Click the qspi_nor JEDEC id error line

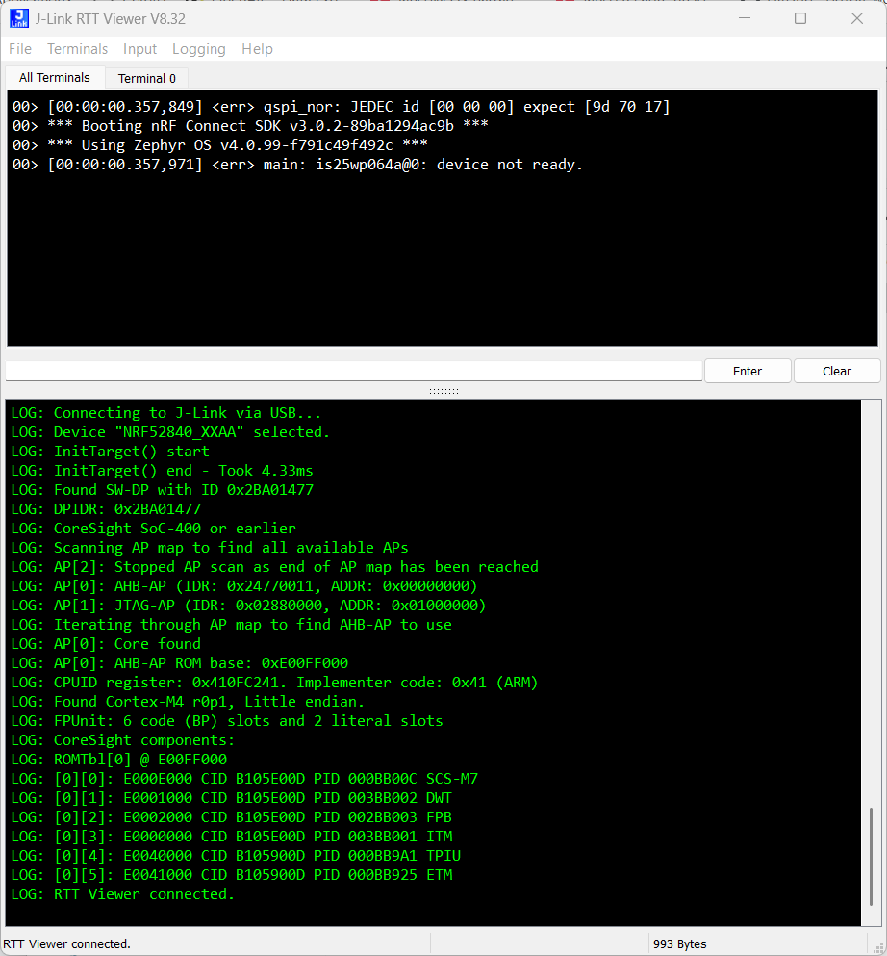pyautogui.click(x=342, y=107)
